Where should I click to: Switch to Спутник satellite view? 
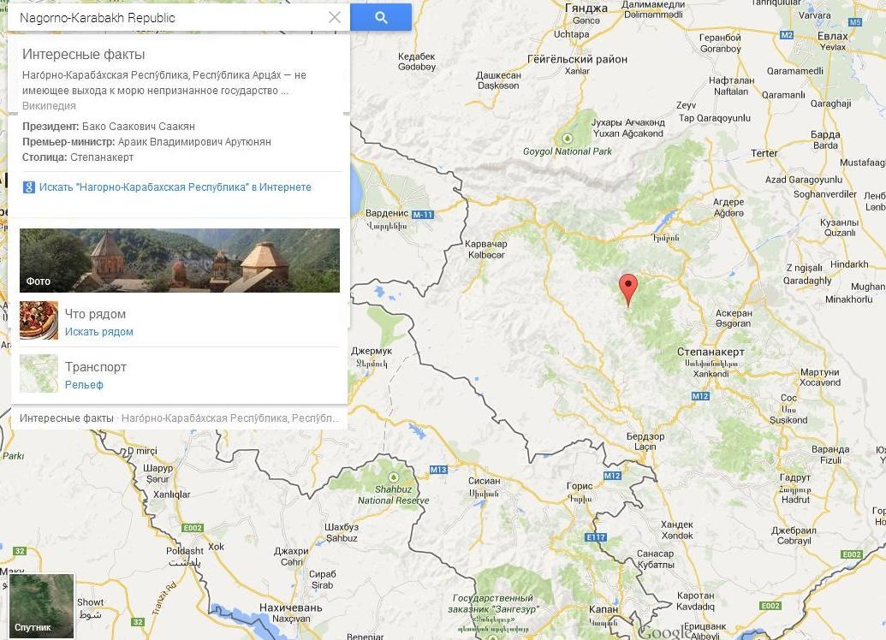[x=41, y=606]
